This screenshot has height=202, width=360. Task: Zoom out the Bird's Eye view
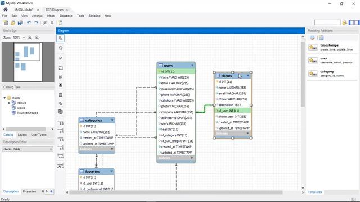37,38
